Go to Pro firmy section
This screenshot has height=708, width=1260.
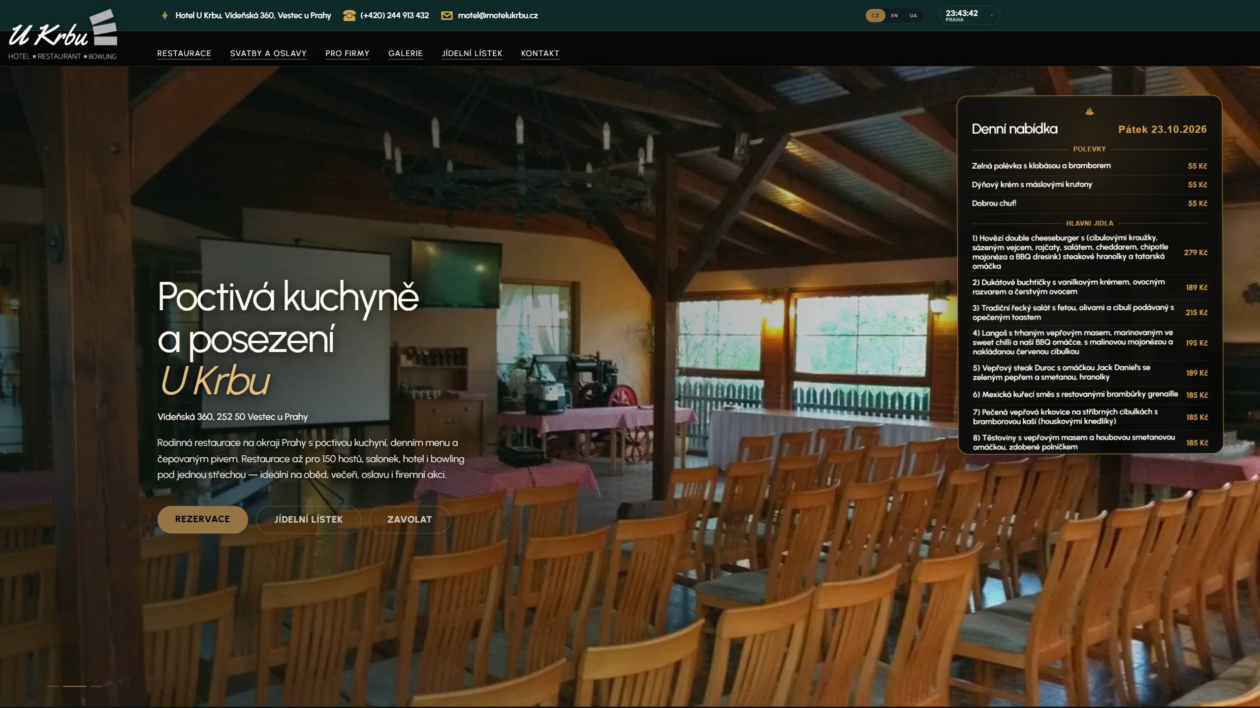[347, 53]
